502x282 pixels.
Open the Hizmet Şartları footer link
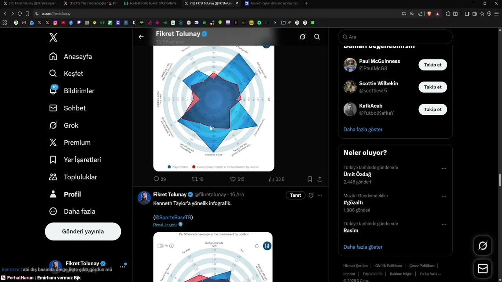pyautogui.click(x=356, y=266)
